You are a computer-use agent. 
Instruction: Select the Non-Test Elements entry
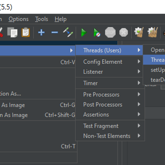(x=110, y=136)
